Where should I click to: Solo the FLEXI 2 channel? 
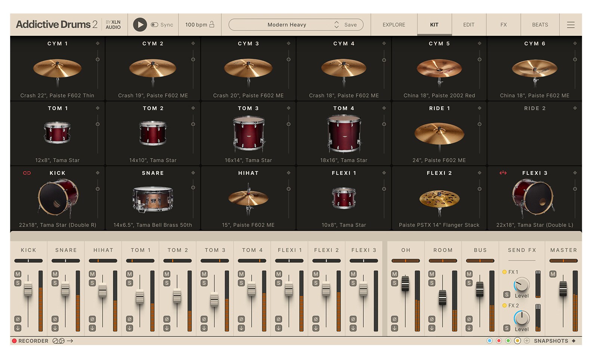316,283
